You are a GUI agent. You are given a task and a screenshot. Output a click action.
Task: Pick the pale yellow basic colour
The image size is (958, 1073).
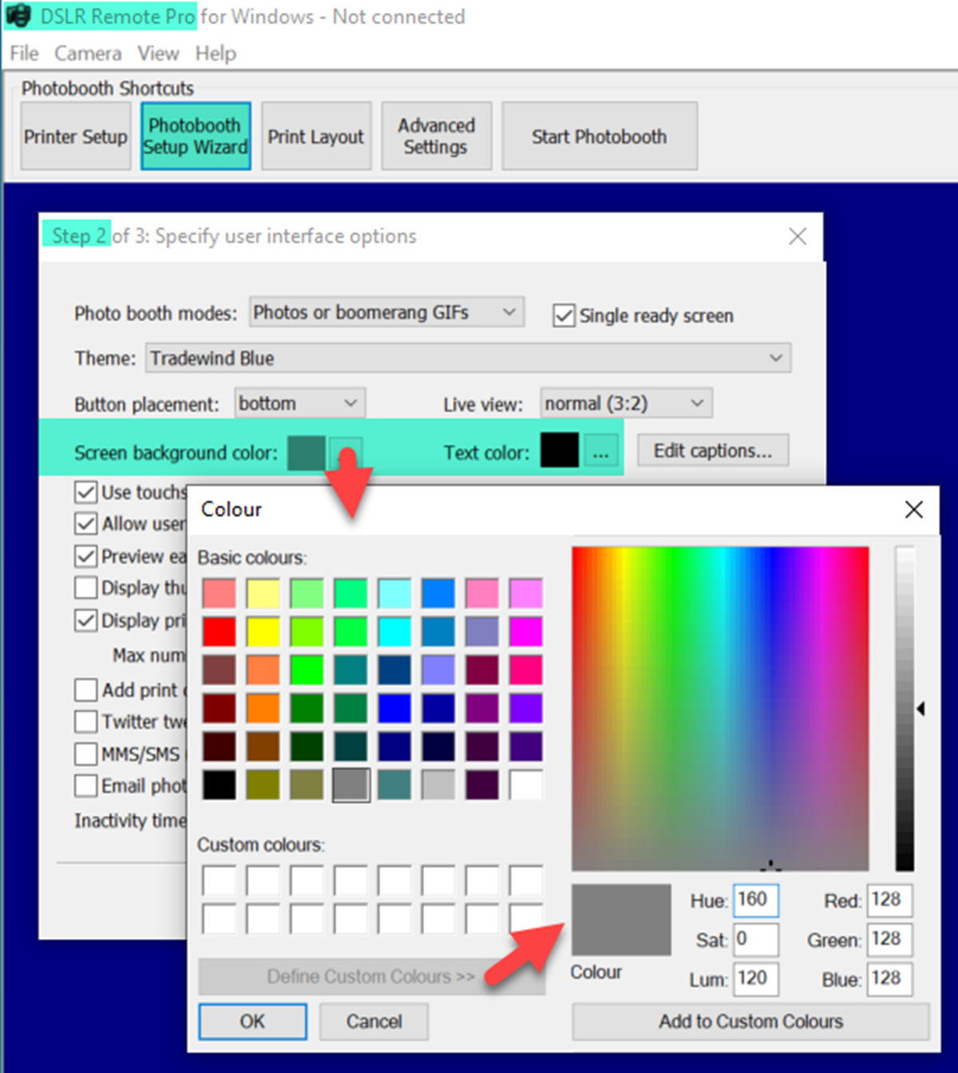(263, 593)
